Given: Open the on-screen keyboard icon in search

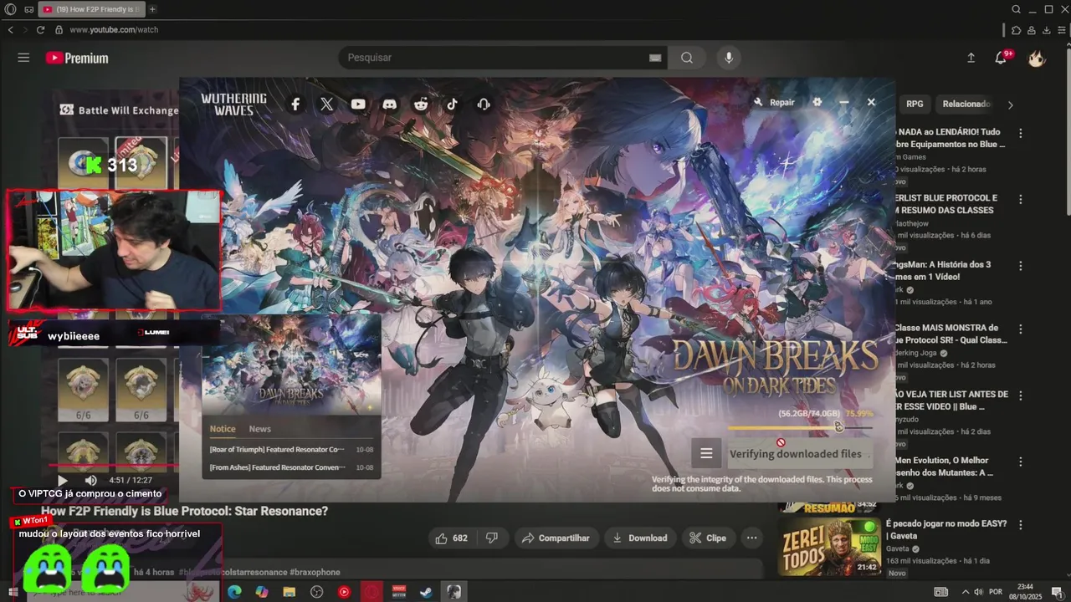Looking at the screenshot, I should click(x=655, y=58).
